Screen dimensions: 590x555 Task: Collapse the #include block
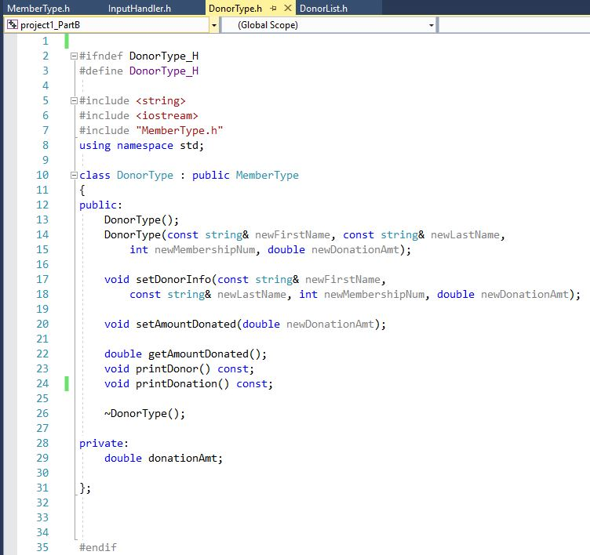tap(74, 101)
